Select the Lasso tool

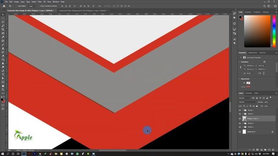click(3, 22)
